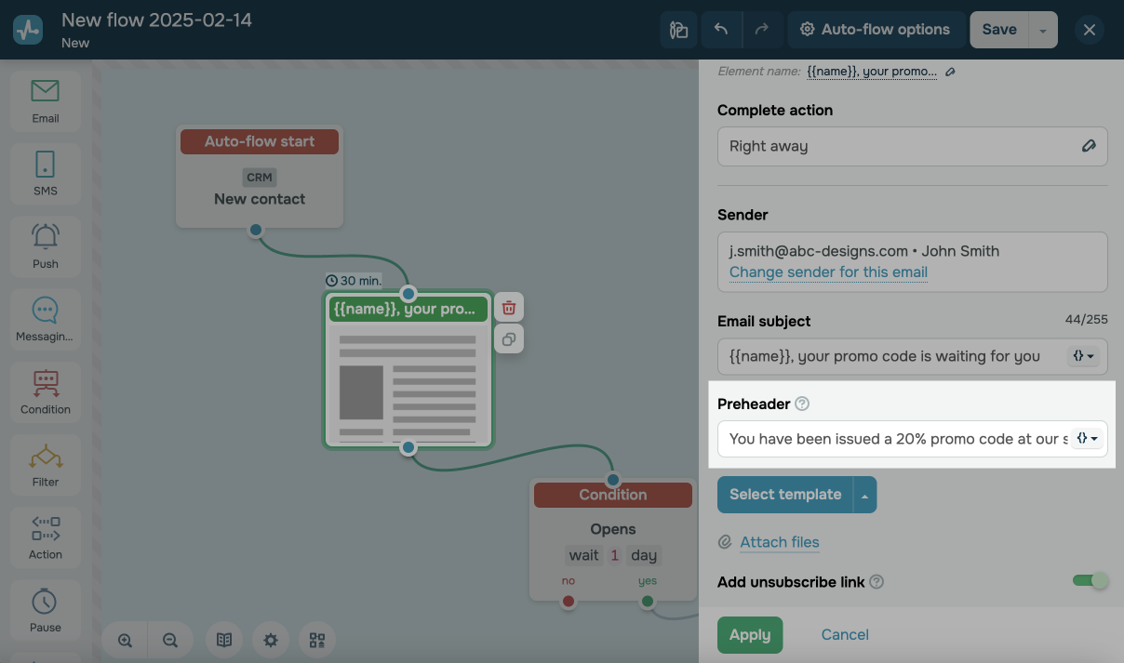Open unsubscribe link help icon

[x=876, y=582]
